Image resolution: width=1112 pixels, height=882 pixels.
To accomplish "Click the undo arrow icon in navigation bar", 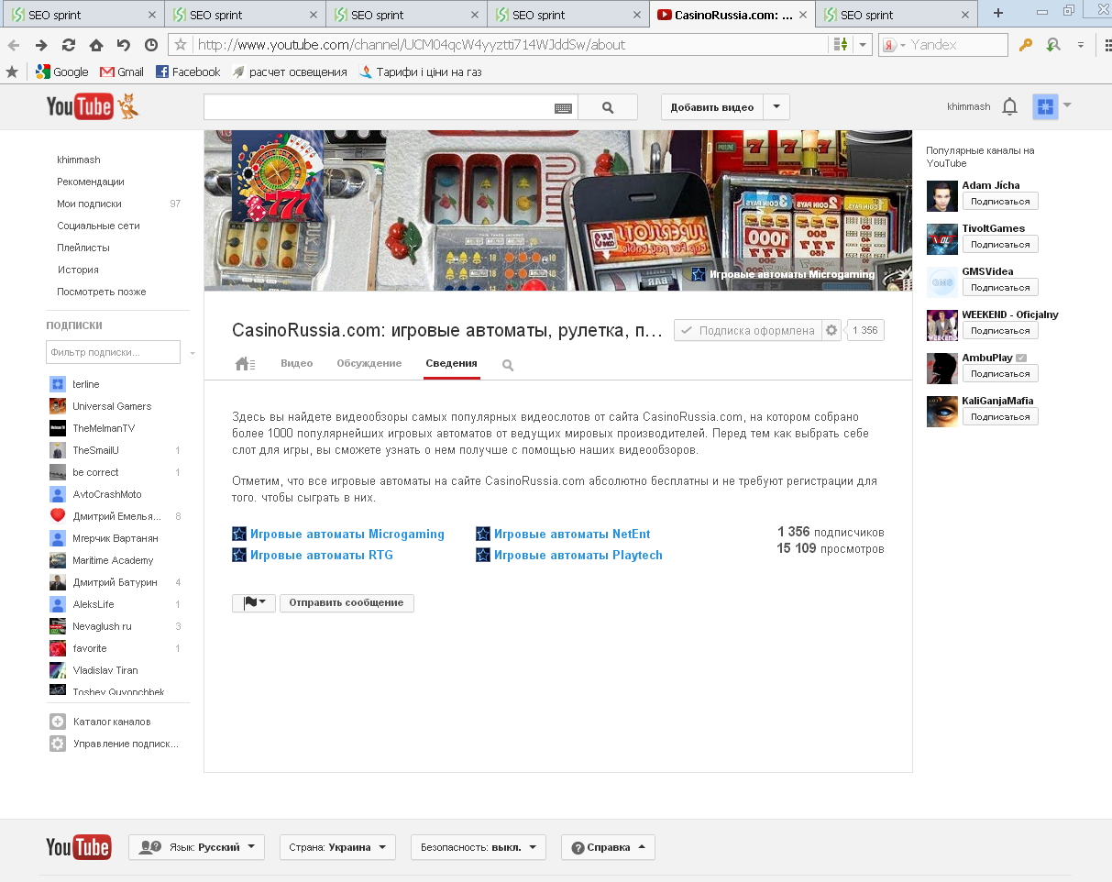I will point(124,45).
